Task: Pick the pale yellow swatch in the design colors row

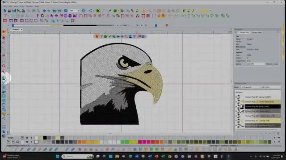Action: [58, 138]
